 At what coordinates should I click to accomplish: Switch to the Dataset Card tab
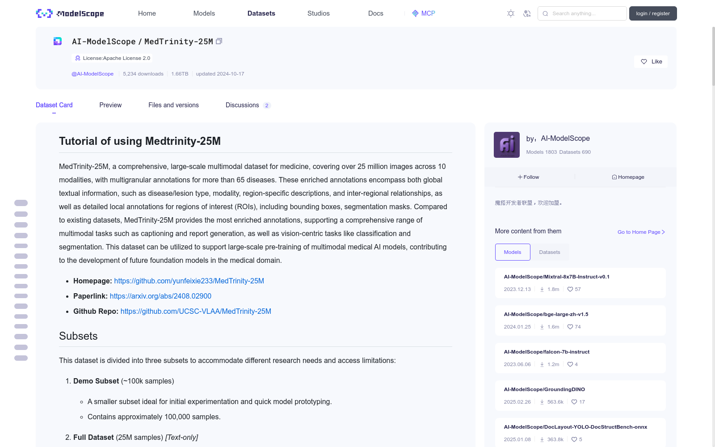pyautogui.click(x=54, y=105)
